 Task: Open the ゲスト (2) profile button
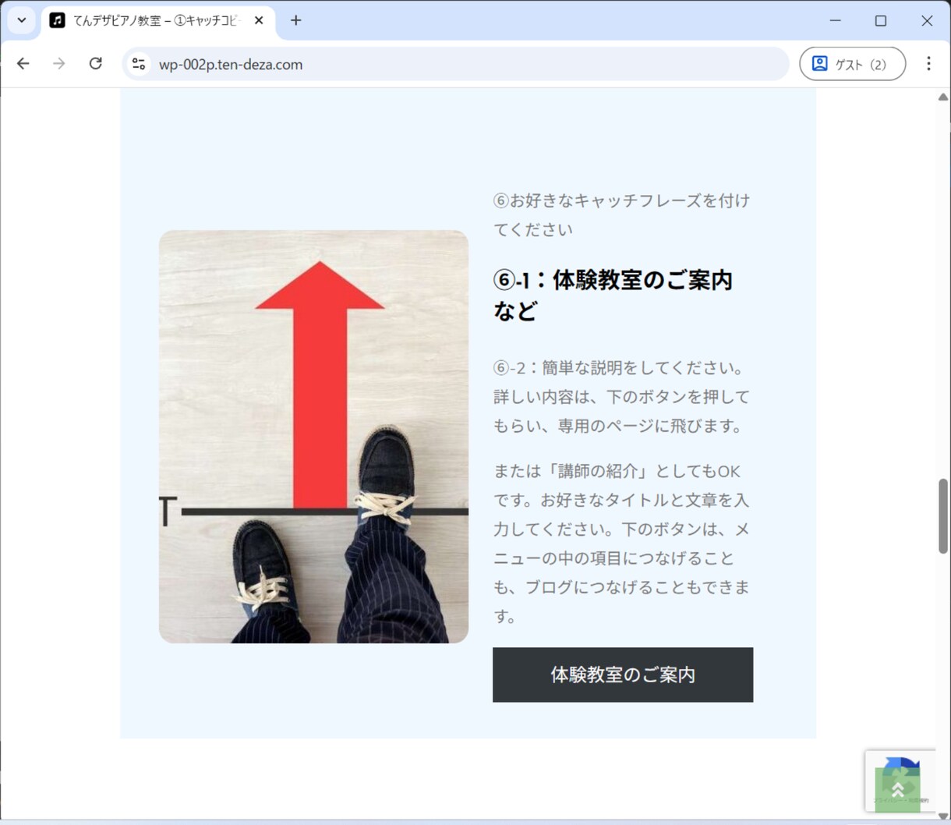pyautogui.click(x=853, y=64)
